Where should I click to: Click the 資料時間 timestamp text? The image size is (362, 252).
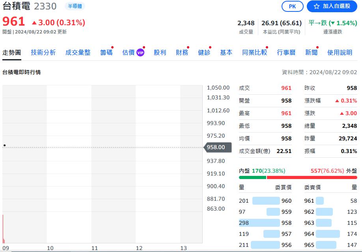319,72
